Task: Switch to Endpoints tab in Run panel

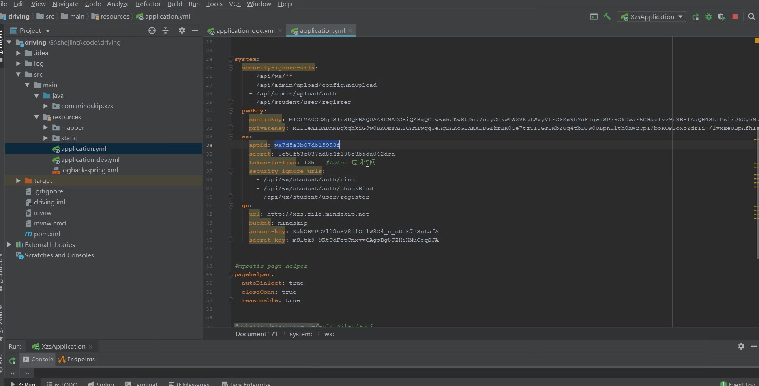Action: click(77, 359)
